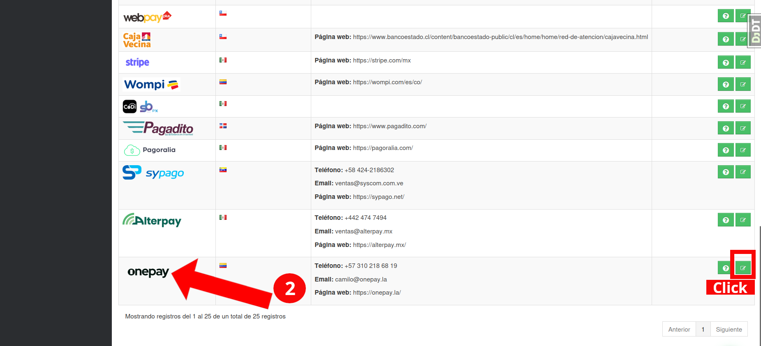This screenshot has height=346, width=761.
Task: Open the DDT side tab
Action: [x=755, y=31]
